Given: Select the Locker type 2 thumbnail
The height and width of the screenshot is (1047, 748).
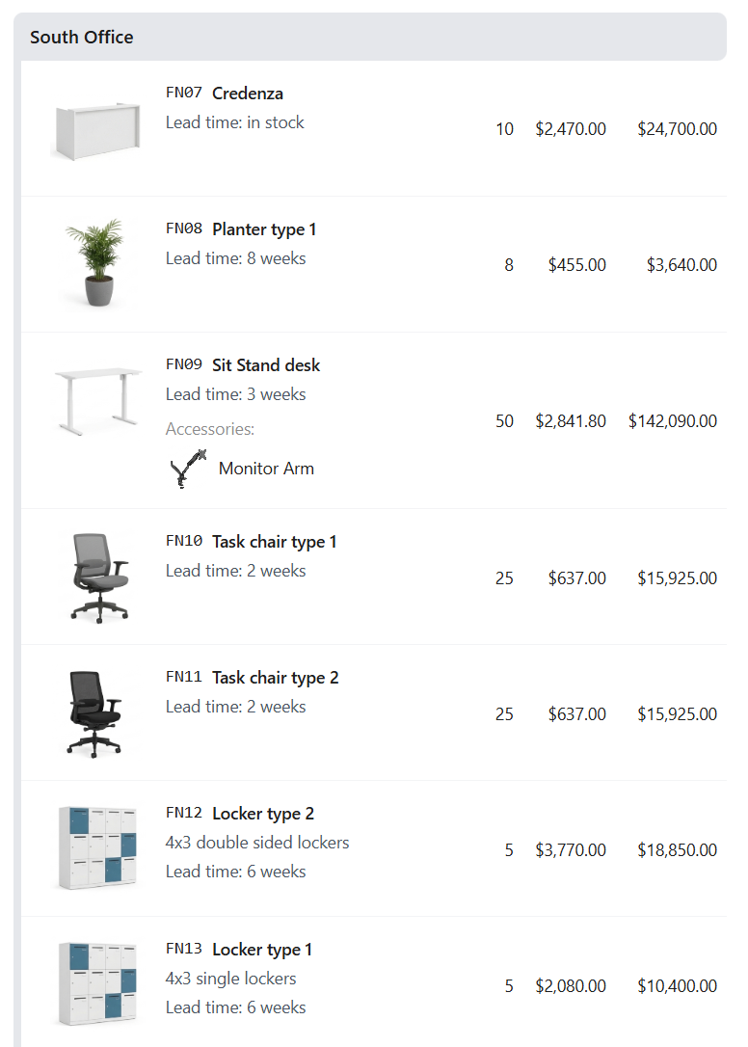Looking at the screenshot, I should click(x=95, y=848).
